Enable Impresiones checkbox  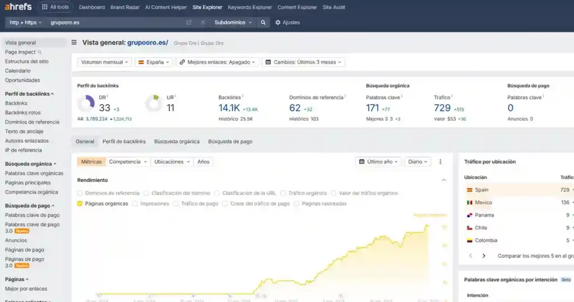point(135,203)
